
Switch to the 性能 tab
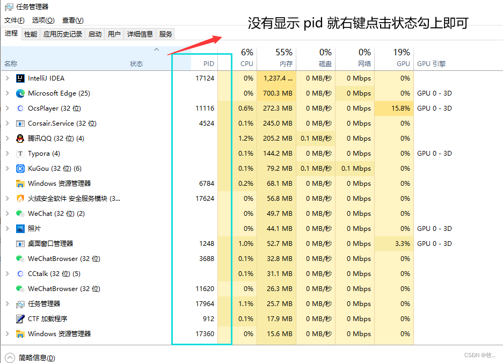tap(31, 34)
